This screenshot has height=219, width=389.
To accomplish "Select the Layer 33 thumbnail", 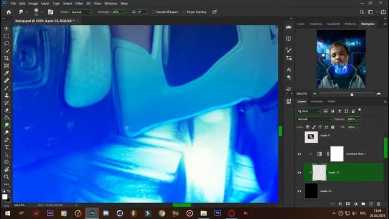I will [x=318, y=172].
